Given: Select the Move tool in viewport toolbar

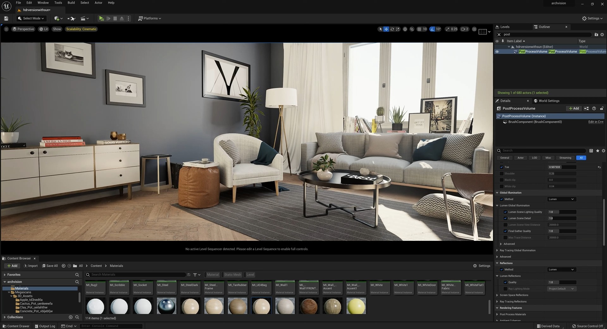Looking at the screenshot, I should (x=386, y=29).
